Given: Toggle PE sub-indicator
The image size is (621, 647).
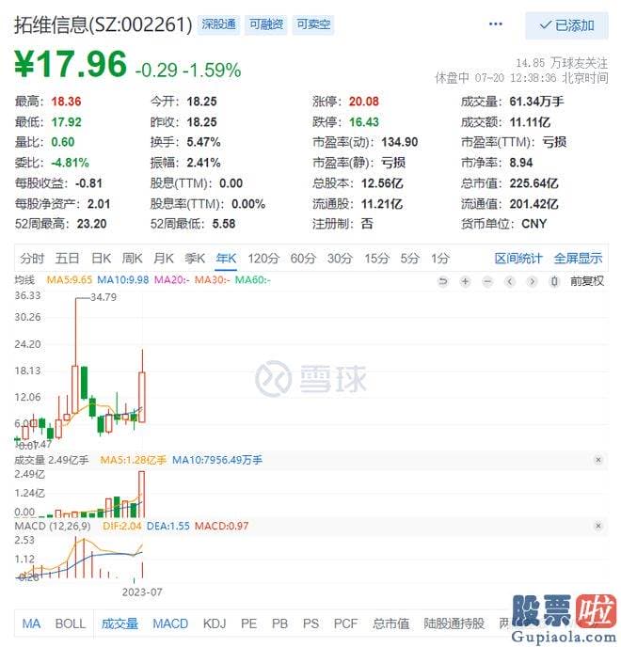Looking at the screenshot, I should [x=248, y=623].
